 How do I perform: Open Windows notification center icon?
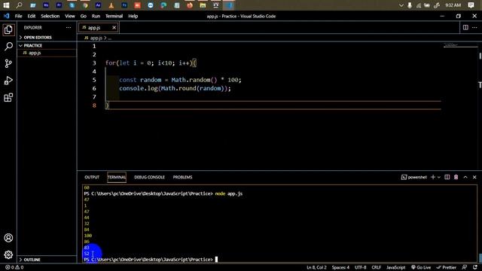(x=471, y=5)
